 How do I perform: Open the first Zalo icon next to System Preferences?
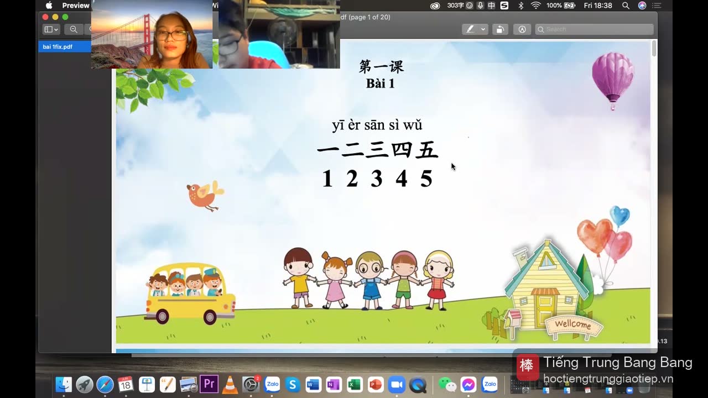pos(272,384)
